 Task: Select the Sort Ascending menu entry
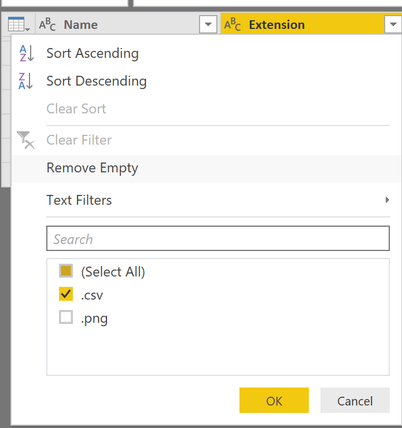pos(93,54)
